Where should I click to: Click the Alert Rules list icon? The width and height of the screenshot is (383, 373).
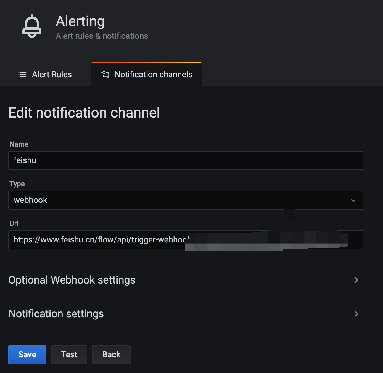pyautogui.click(x=22, y=74)
